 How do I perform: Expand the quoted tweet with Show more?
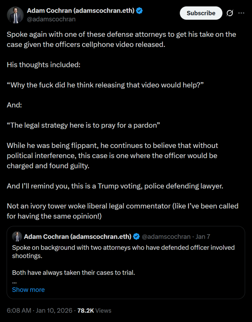point(28,290)
